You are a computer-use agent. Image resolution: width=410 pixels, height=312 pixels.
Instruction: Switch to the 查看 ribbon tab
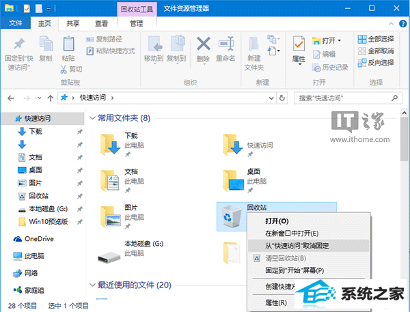[100, 23]
